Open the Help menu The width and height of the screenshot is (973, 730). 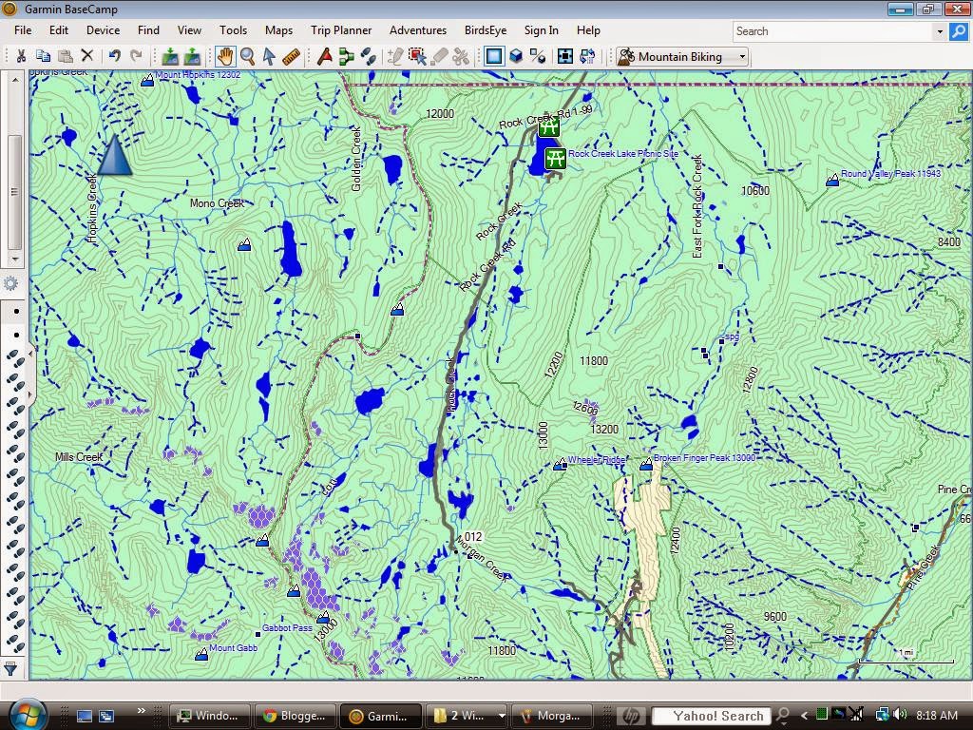pos(588,29)
